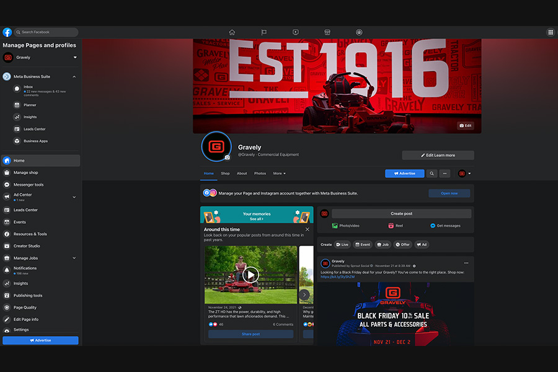Expand the Gravely page selector dropdown
The width and height of the screenshot is (558, 372).
75,57
